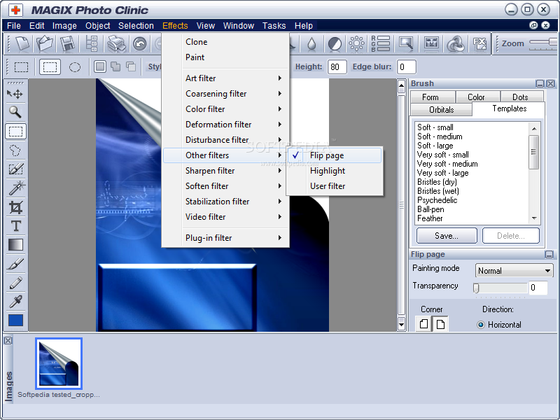Choose Clone from Effects menu
The width and height of the screenshot is (560, 420).
225,42
